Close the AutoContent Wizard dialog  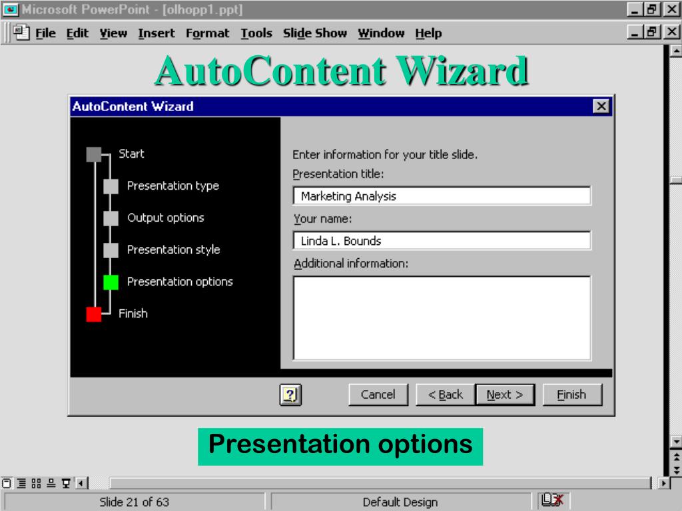[x=601, y=106]
